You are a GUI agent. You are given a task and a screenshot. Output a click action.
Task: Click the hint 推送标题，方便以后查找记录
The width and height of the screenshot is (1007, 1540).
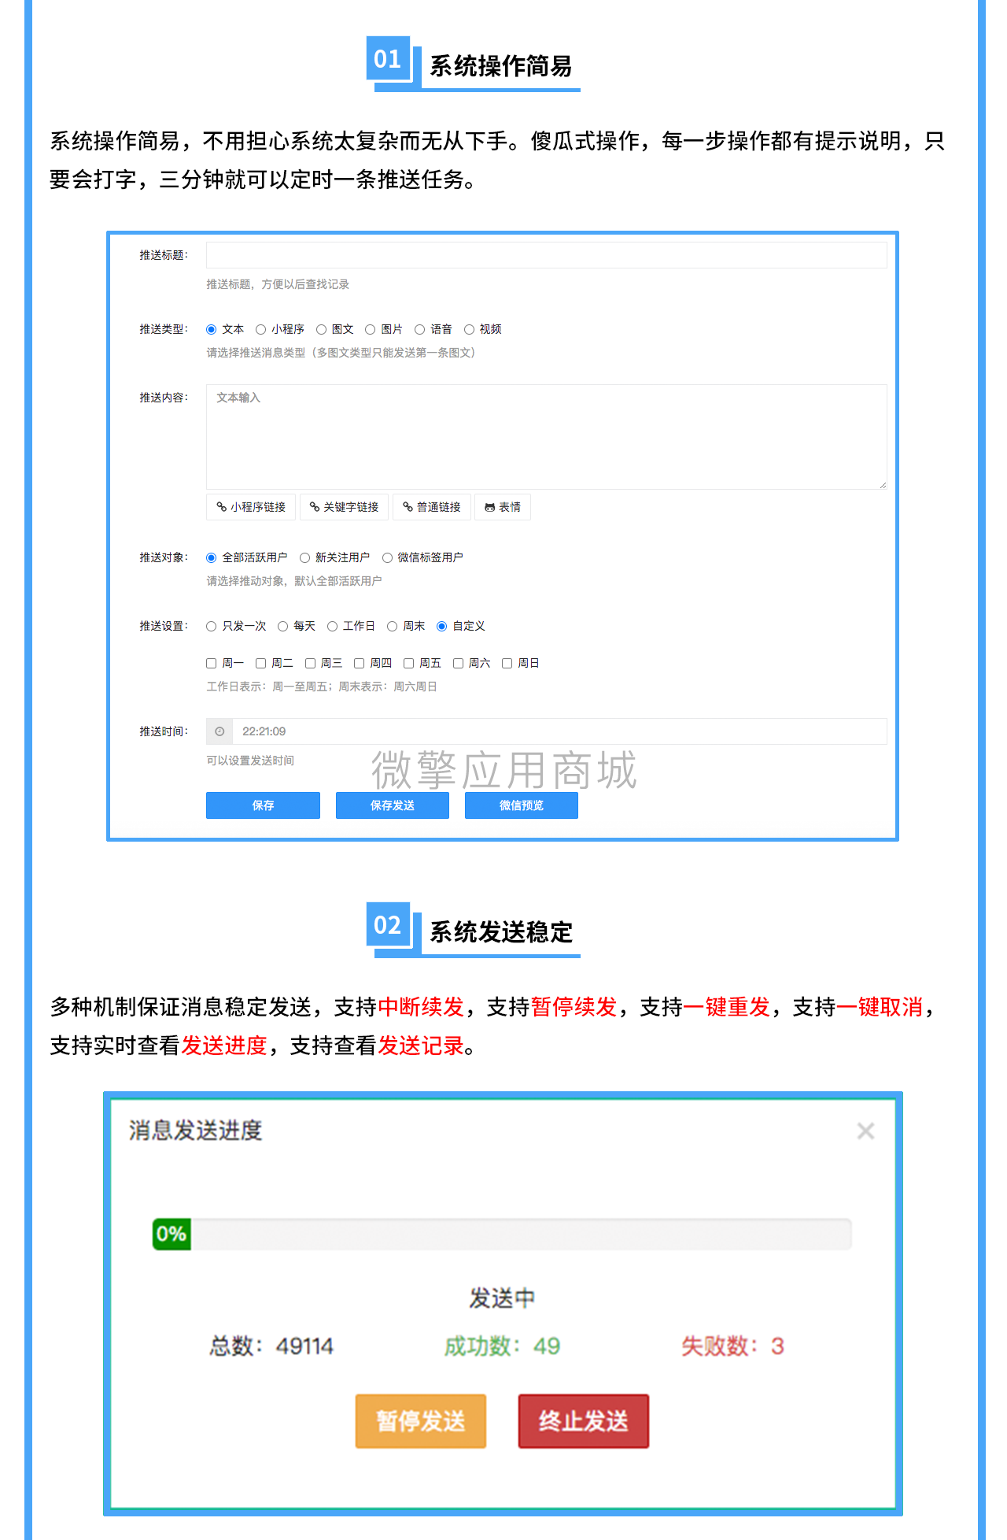pos(278,284)
